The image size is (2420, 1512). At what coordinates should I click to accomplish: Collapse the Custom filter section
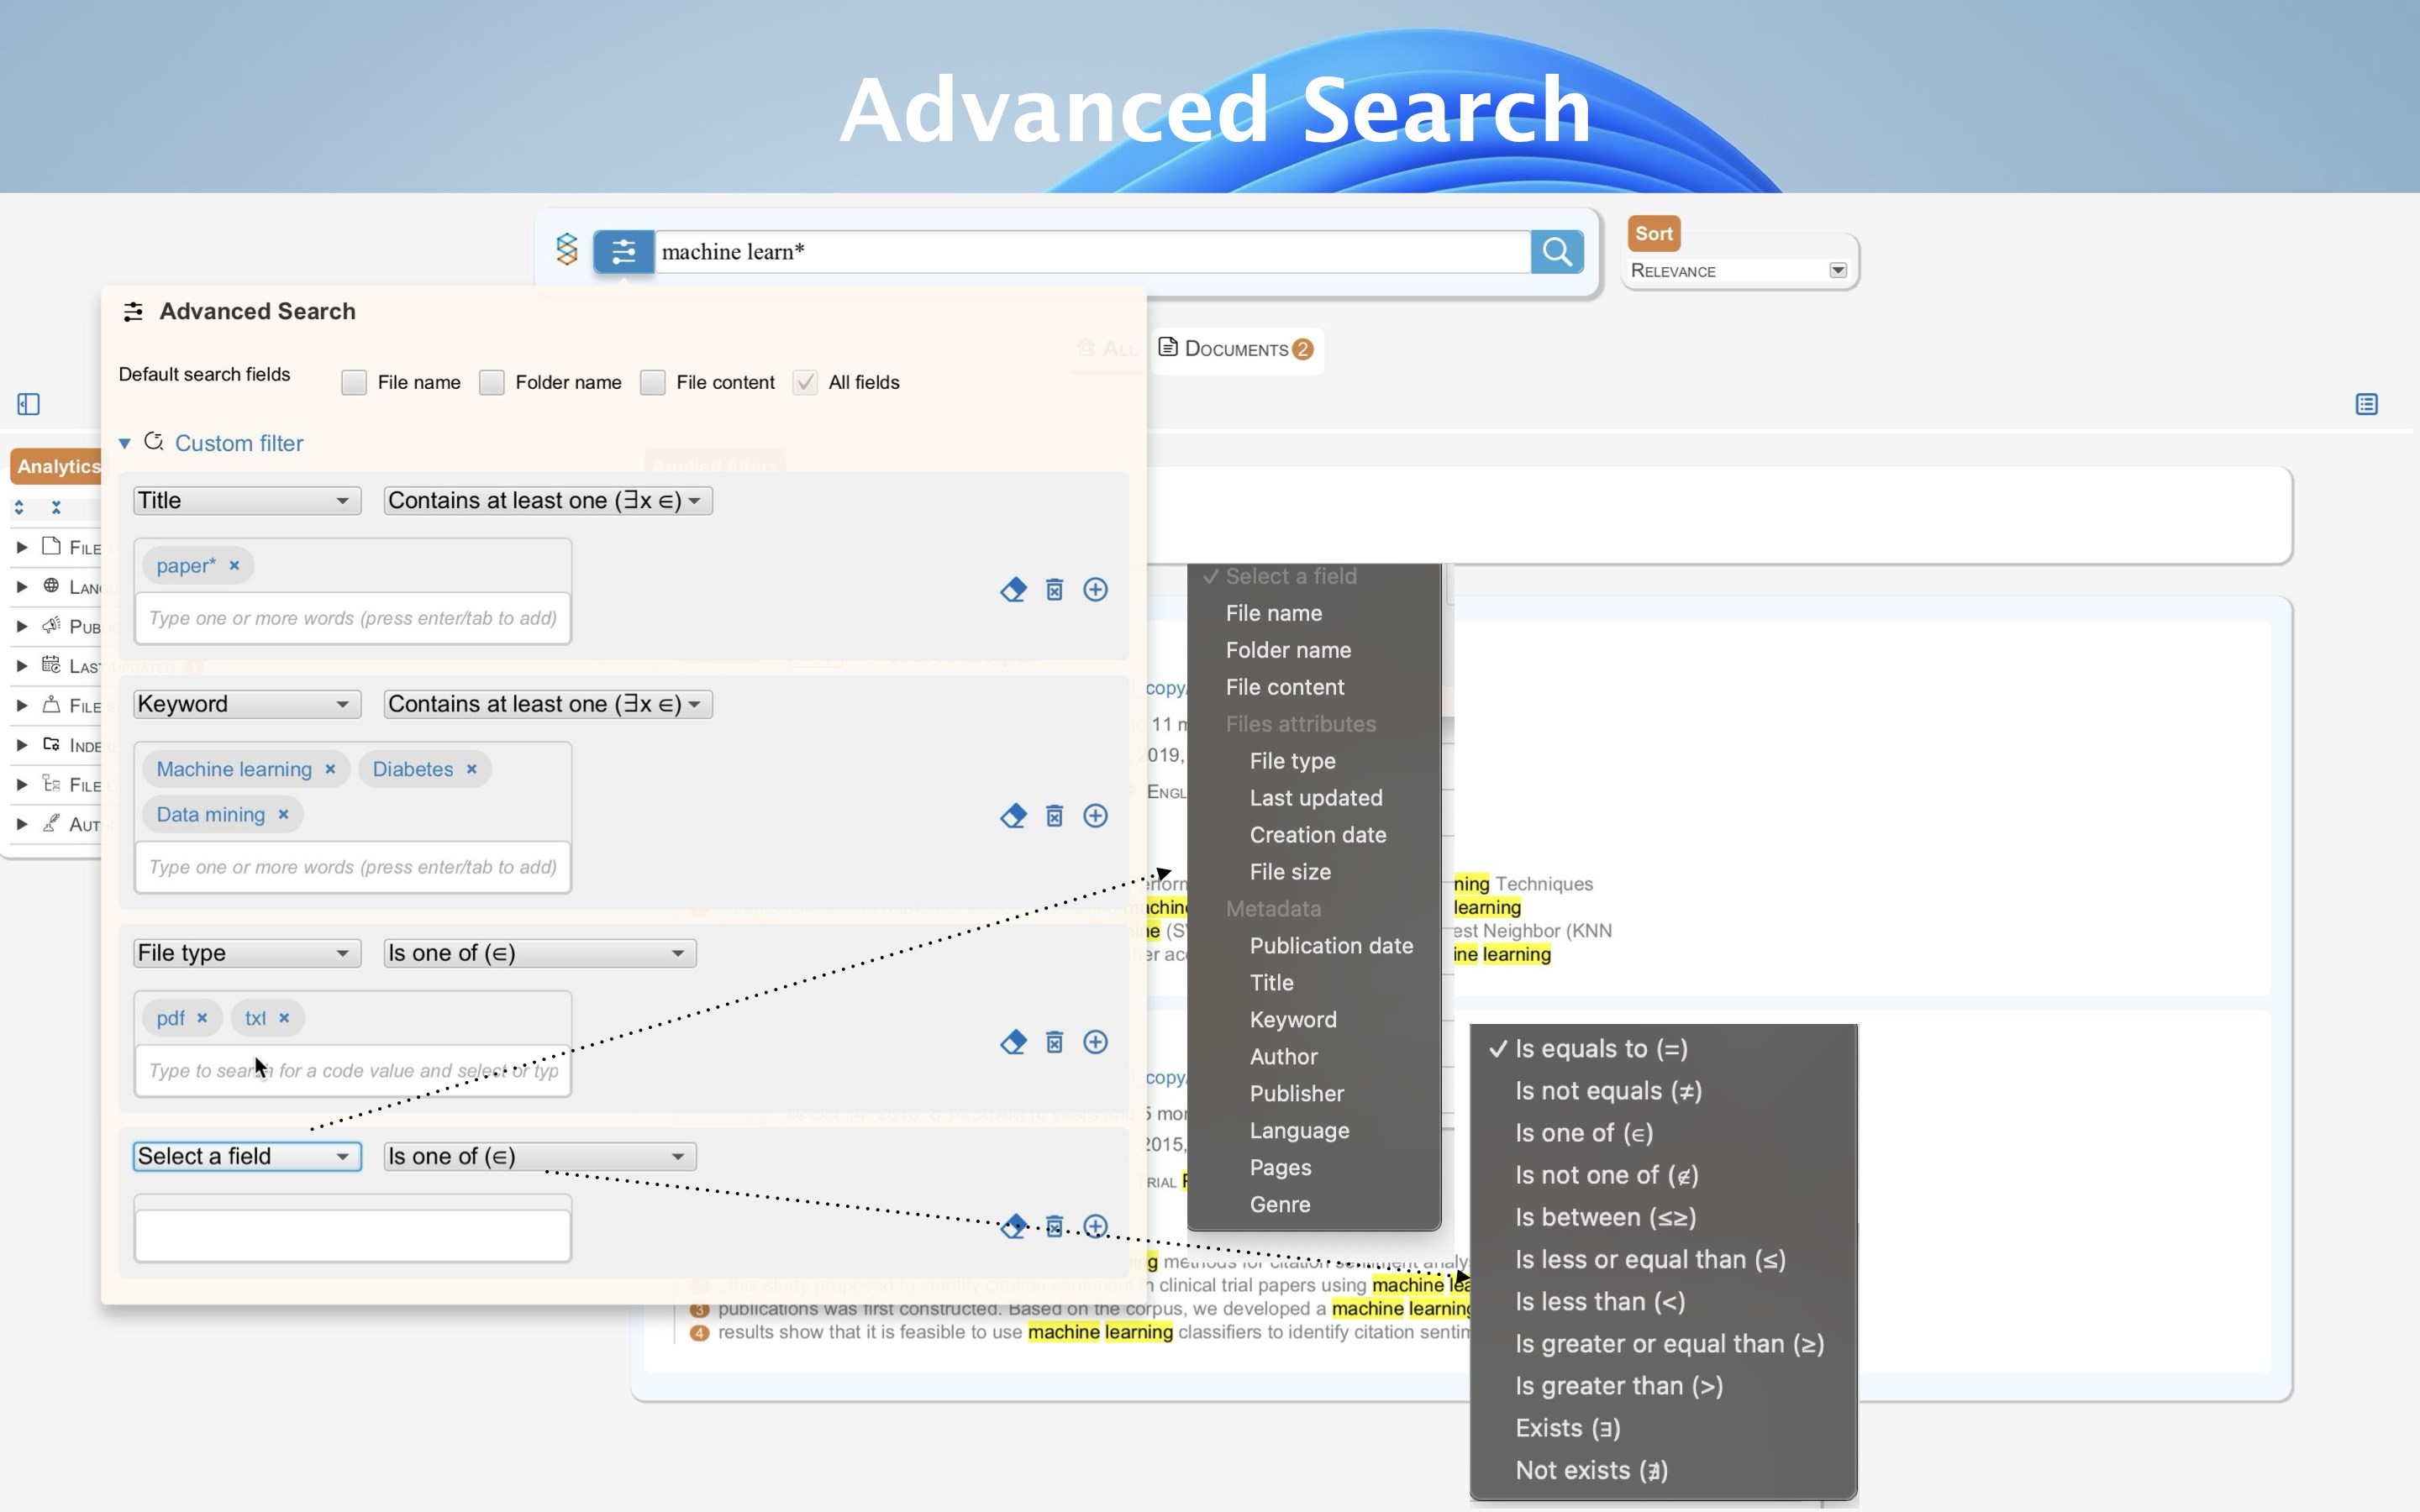(125, 443)
